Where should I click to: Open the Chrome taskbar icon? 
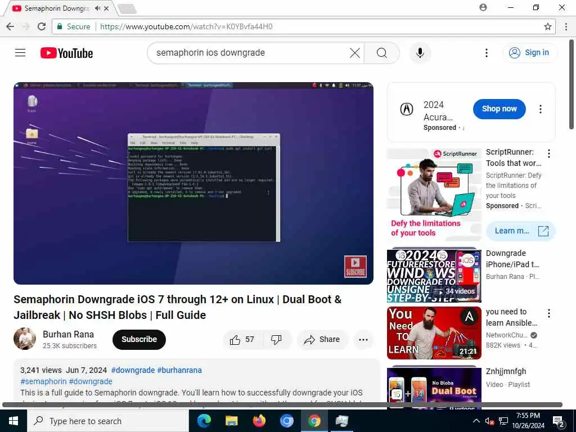(x=314, y=421)
